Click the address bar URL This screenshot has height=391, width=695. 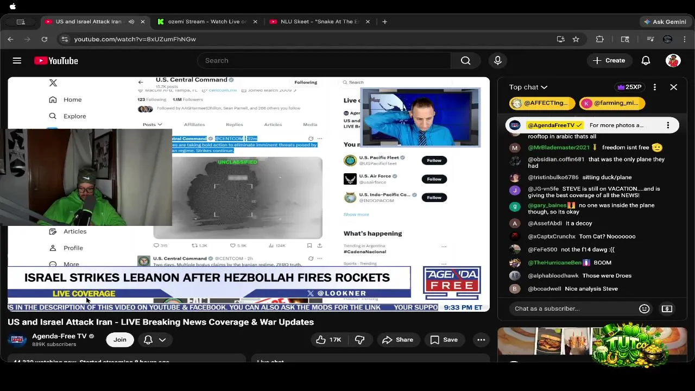[135, 39]
